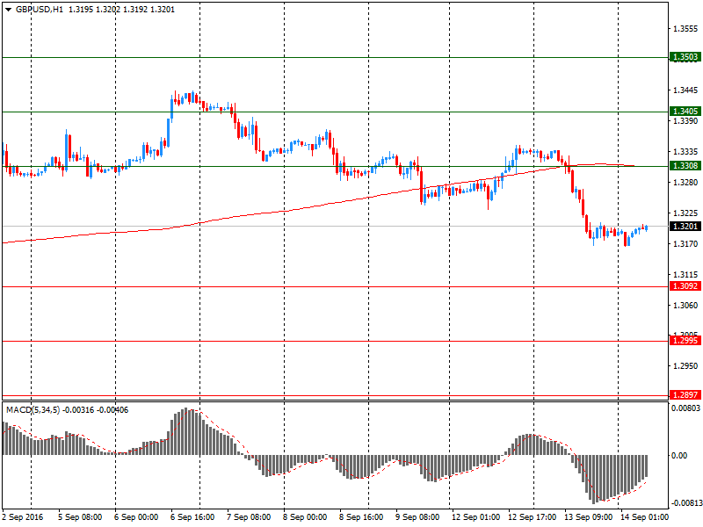Select the 1.3280 price scale value
This screenshot has width=703, height=527.
pos(685,183)
